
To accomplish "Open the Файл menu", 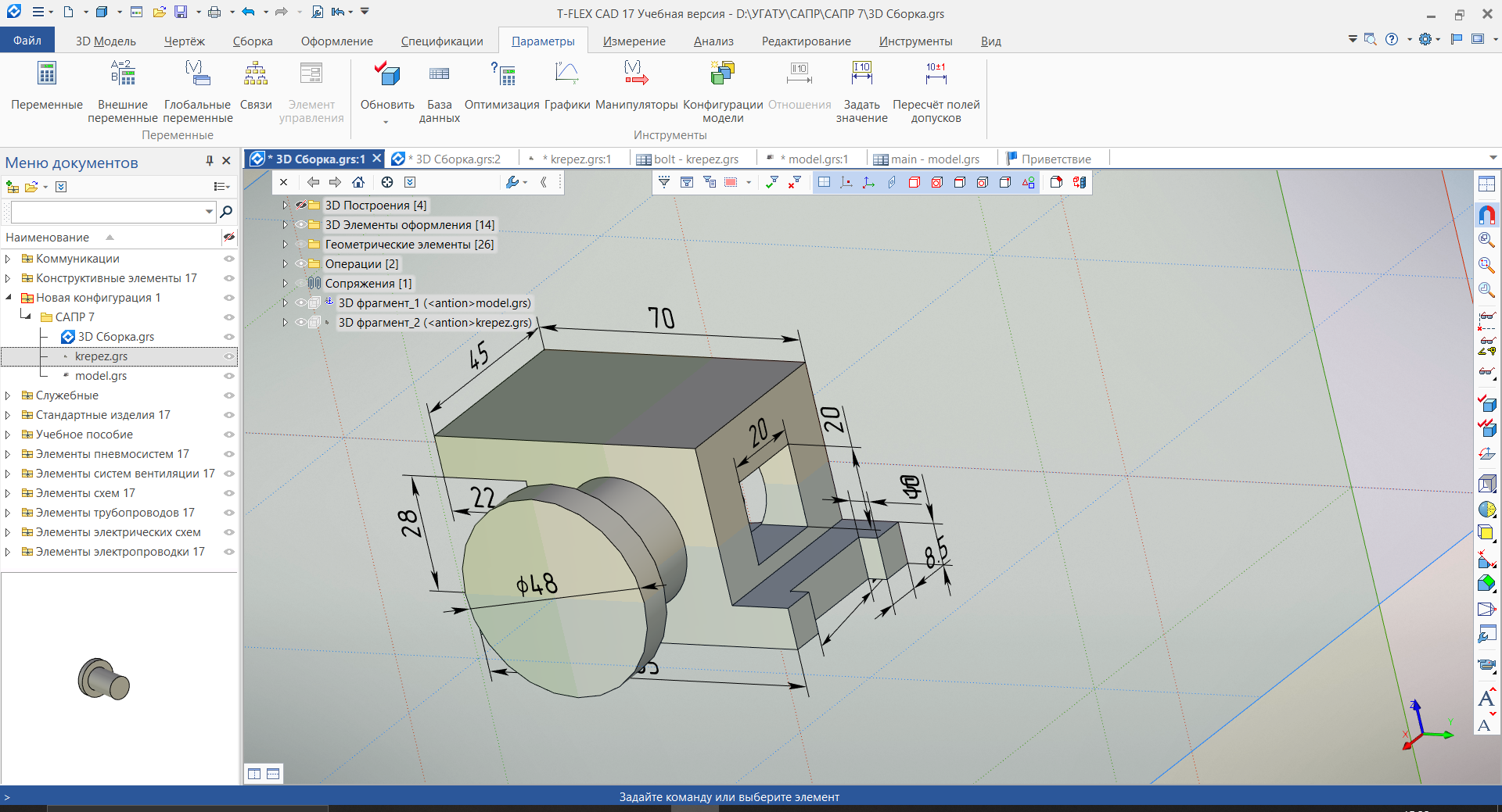I will click(27, 41).
